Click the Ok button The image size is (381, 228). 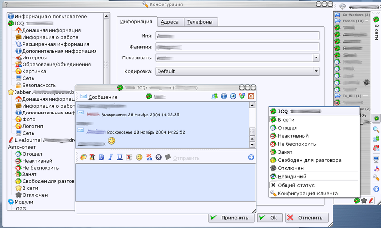click(270, 218)
